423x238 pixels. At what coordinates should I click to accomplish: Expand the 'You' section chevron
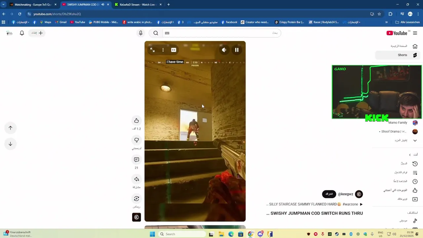(410, 155)
